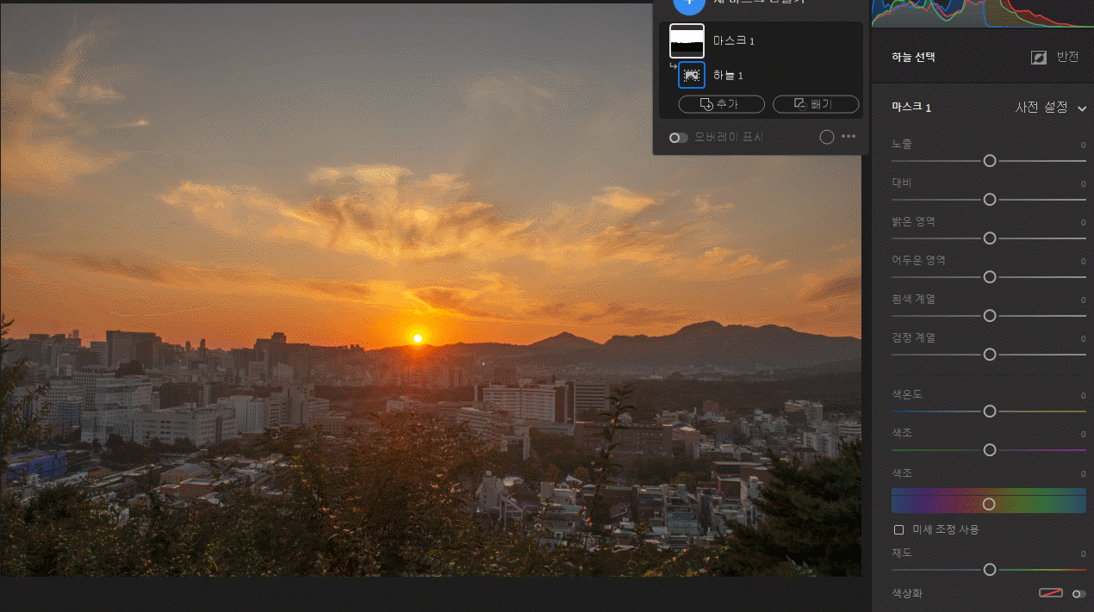
Task: Click the 하늘 1 component label
Action: tap(728, 76)
